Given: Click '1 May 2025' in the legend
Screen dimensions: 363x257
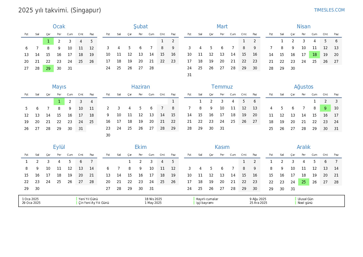Looking at the screenshot, I should click(x=153, y=203).
